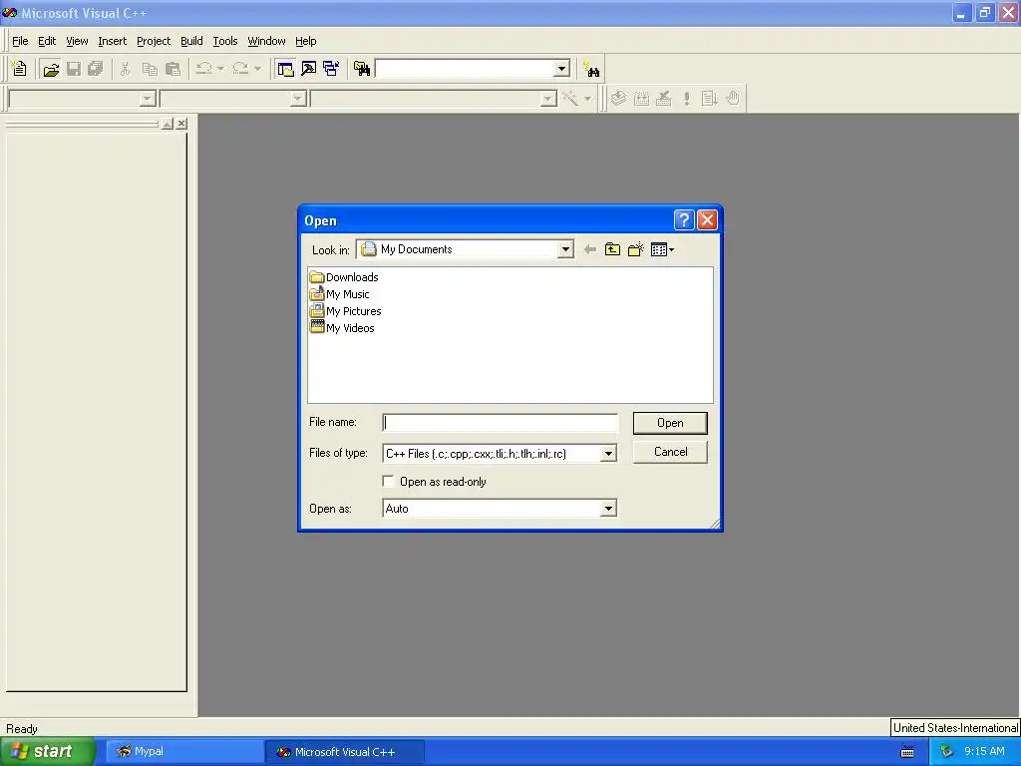Click the Go debug toolbar icon
The width and height of the screenshot is (1021, 766).
click(709, 99)
